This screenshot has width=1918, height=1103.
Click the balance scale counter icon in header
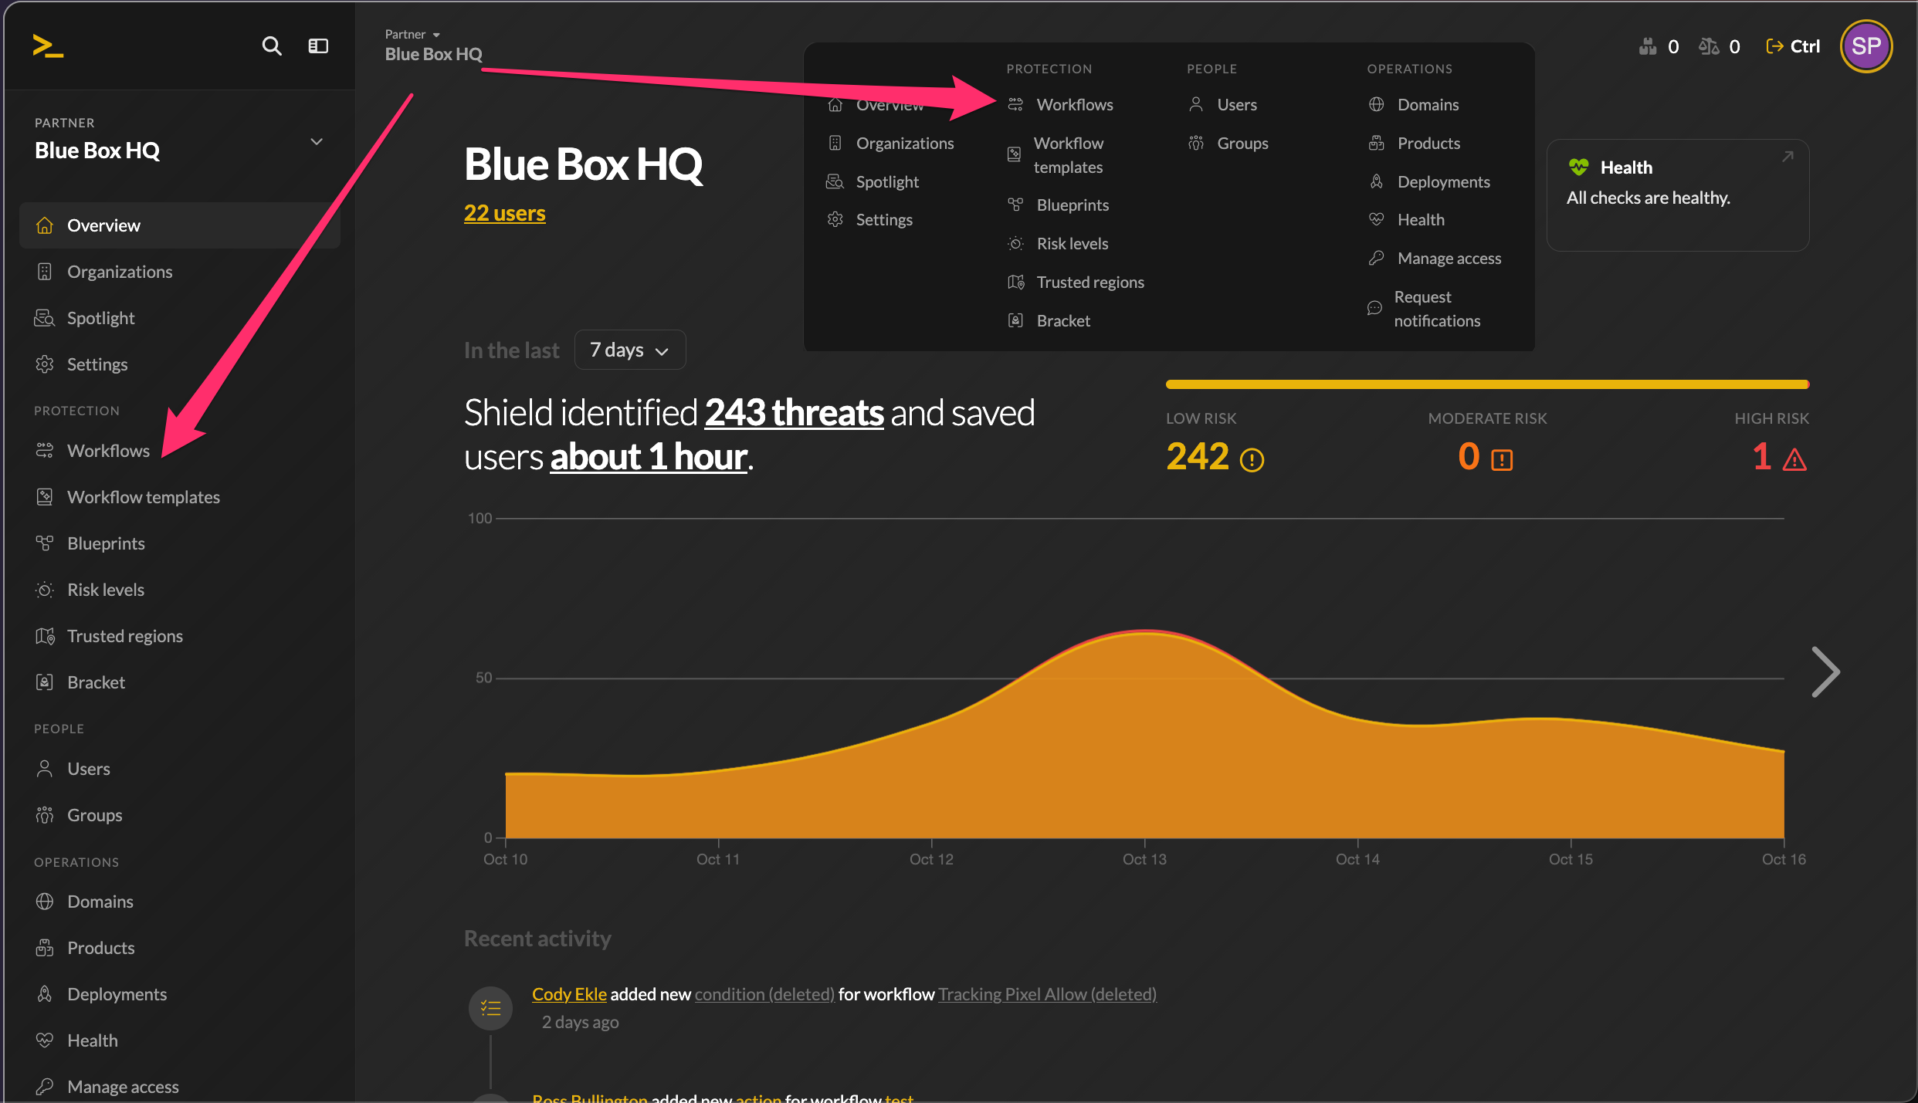1708,46
